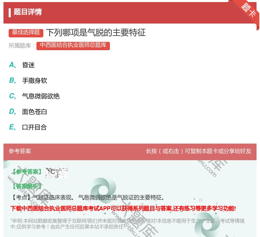Click the answer image showing C

[56, 172]
